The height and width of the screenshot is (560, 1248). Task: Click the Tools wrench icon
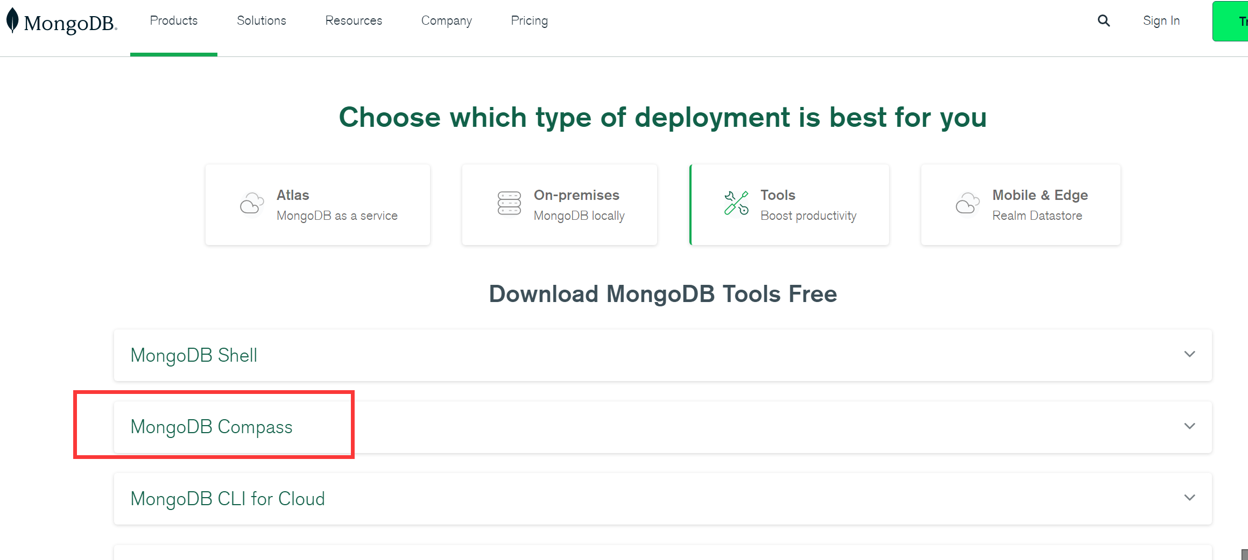(x=736, y=203)
